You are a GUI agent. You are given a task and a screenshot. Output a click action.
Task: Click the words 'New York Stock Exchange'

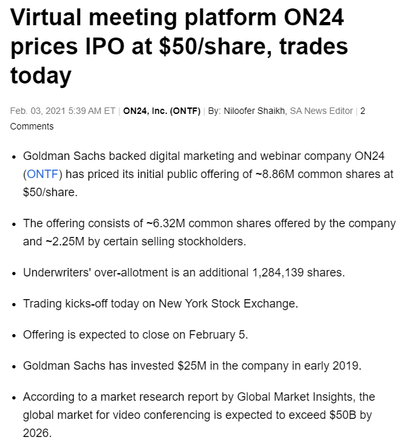tap(227, 304)
